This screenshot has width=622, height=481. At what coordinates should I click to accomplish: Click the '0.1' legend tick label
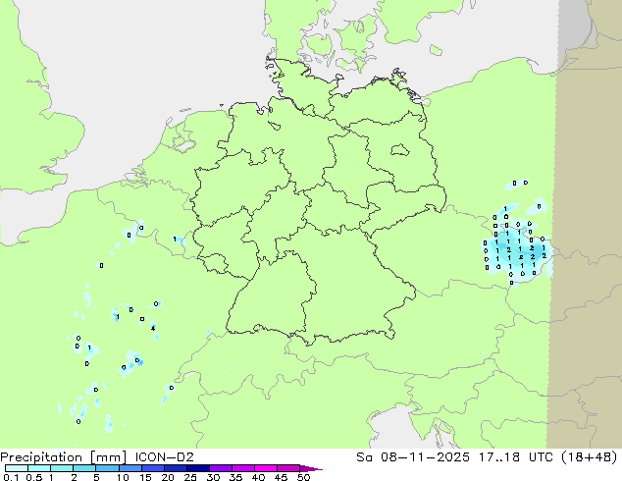11,477
